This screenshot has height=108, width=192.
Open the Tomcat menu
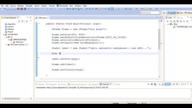click(52, 6)
